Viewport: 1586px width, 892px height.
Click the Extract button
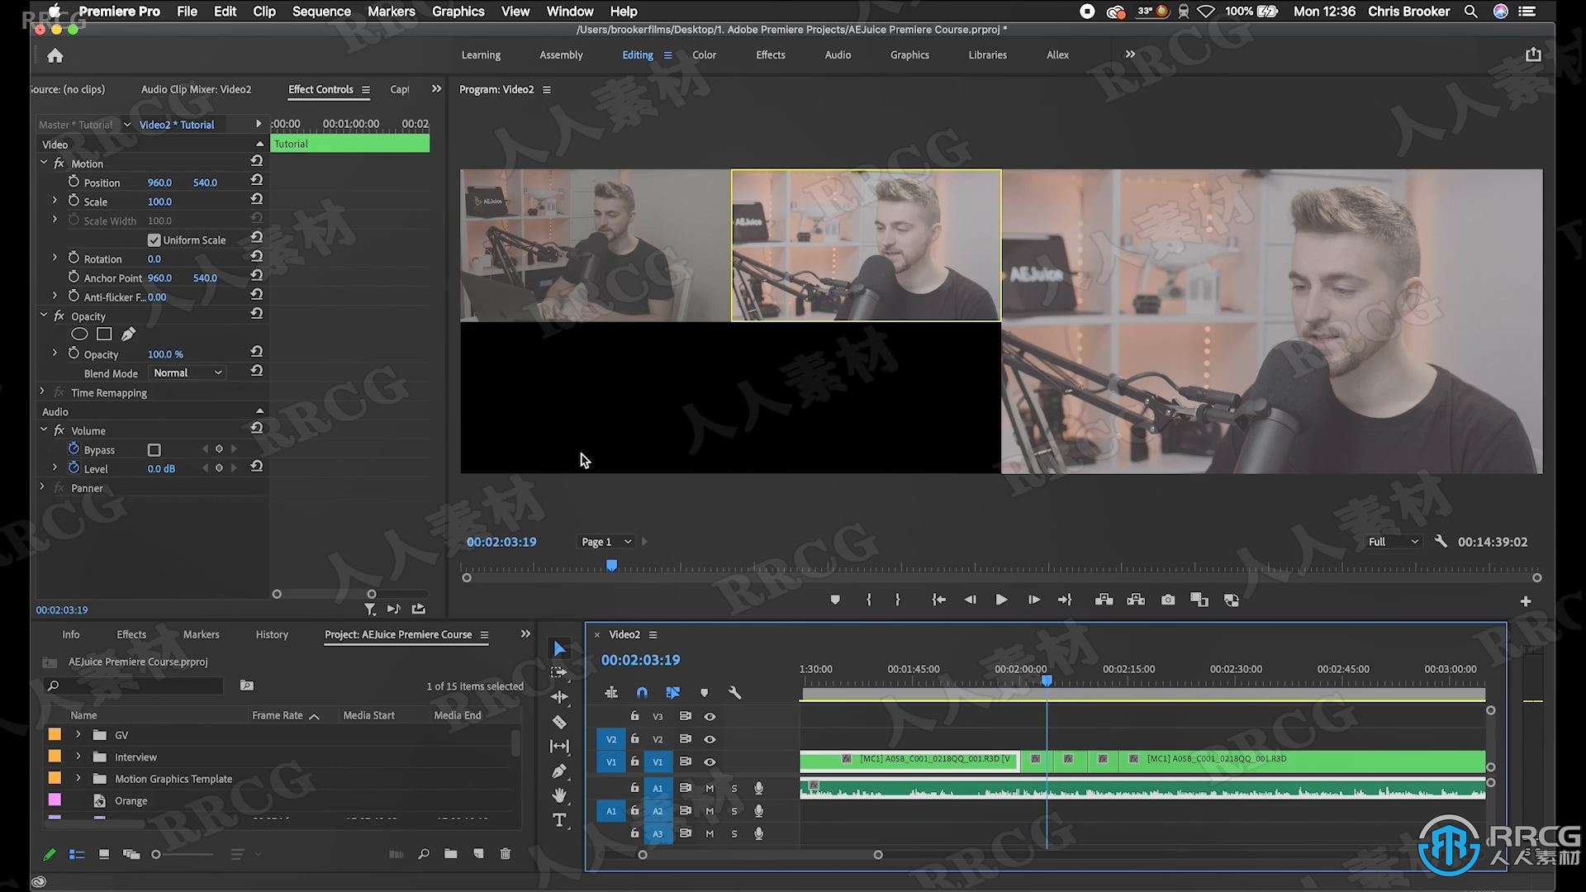tap(1136, 600)
